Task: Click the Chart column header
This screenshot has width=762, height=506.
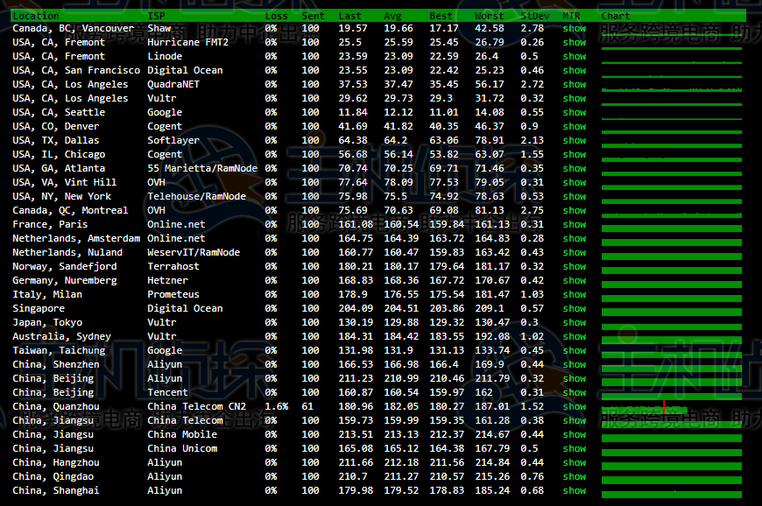Action: pos(615,16)
